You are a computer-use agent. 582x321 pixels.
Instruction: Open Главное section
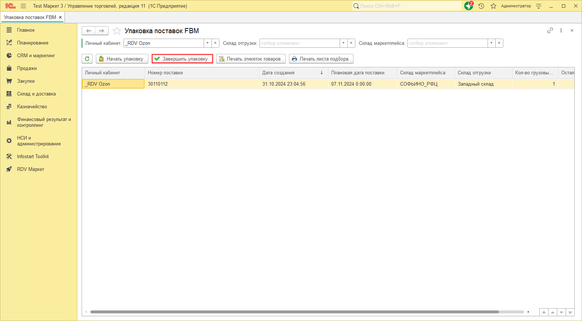pos(39,30)
